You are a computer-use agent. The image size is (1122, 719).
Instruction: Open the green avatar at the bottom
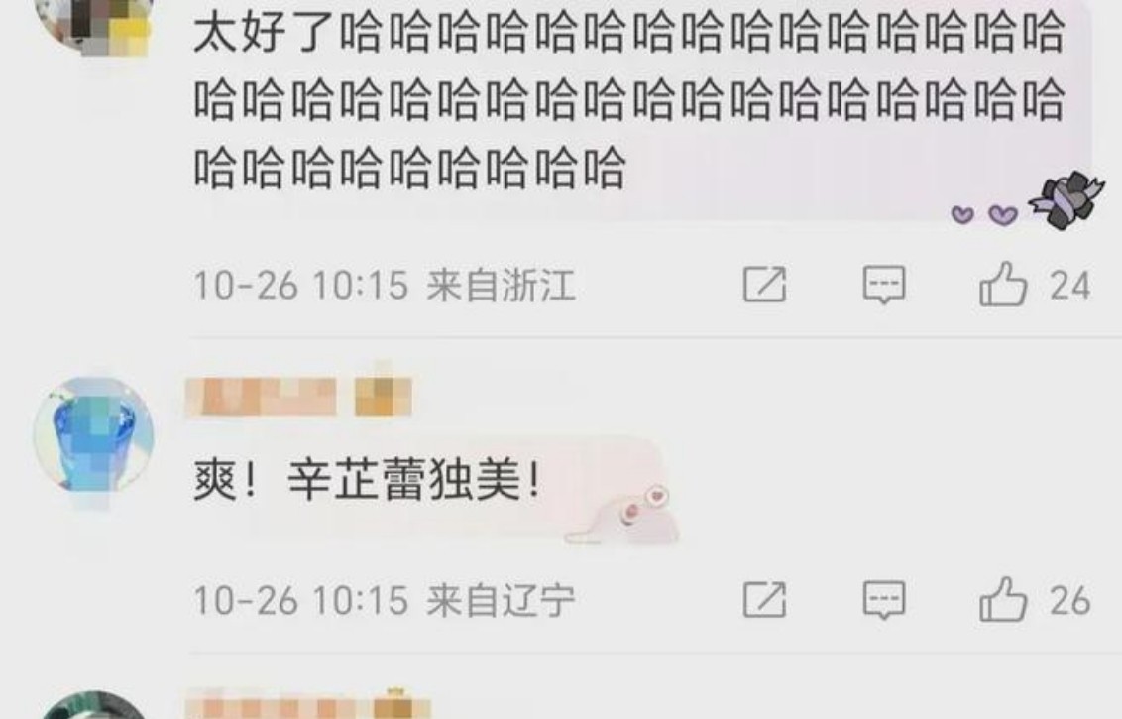(x=93, y=705)
